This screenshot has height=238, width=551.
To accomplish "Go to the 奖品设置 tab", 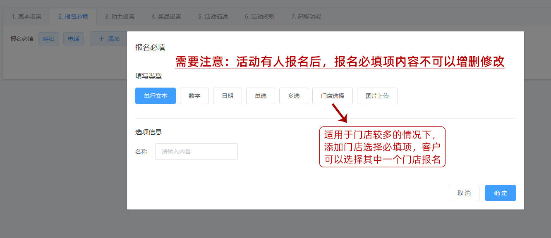I will (x=166, y=17).
